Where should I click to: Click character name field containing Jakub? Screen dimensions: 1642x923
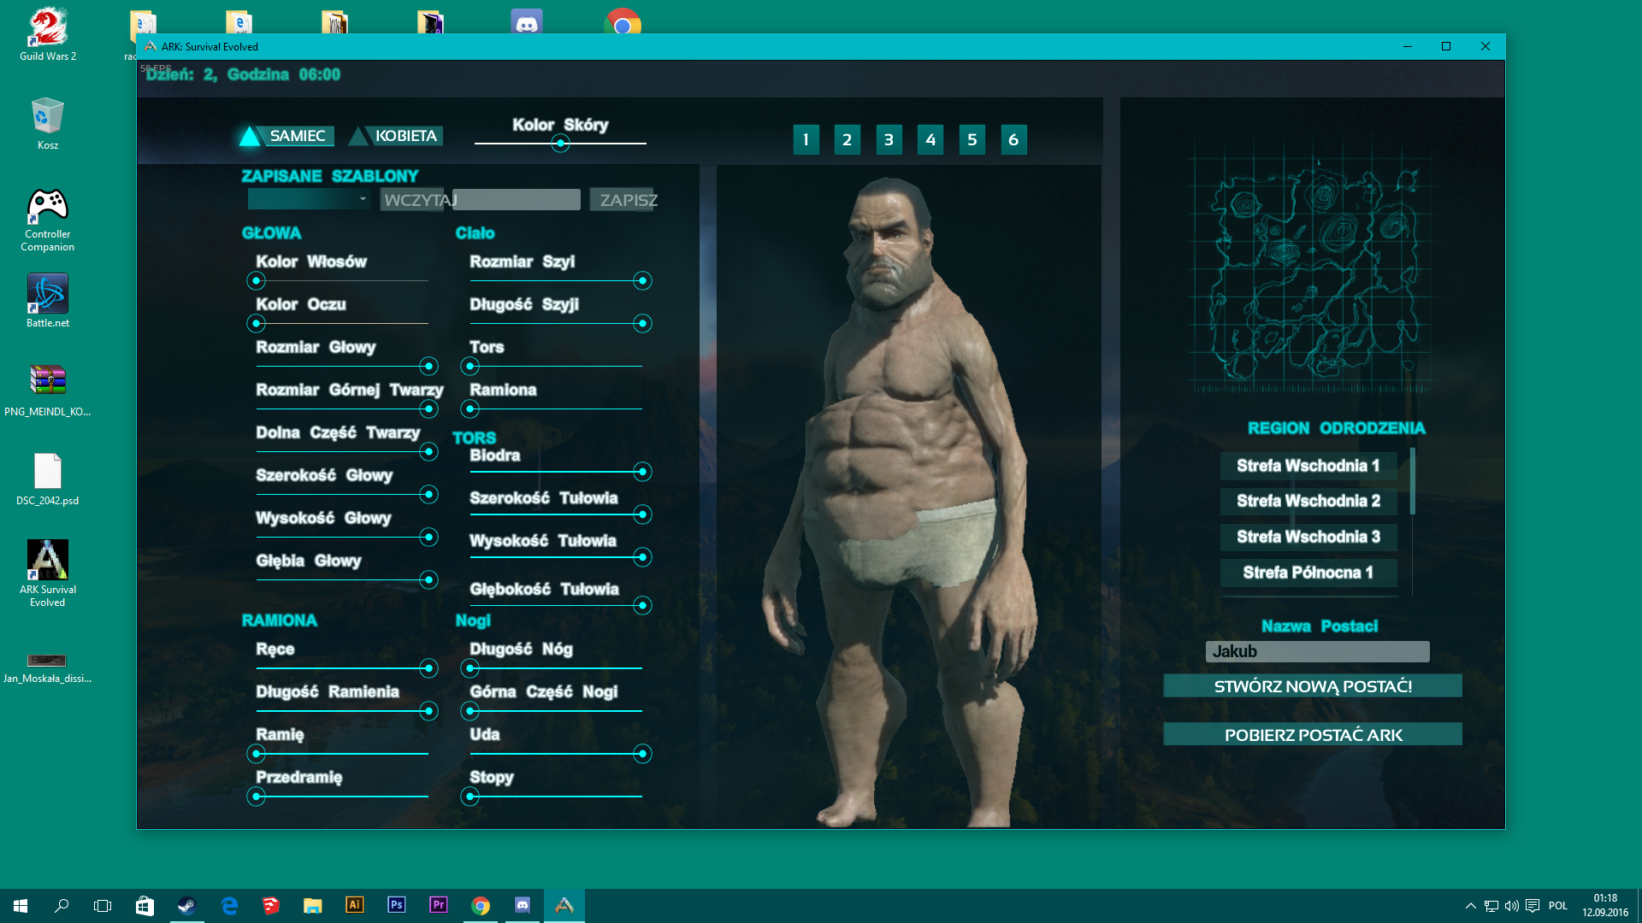[1317, 651]
